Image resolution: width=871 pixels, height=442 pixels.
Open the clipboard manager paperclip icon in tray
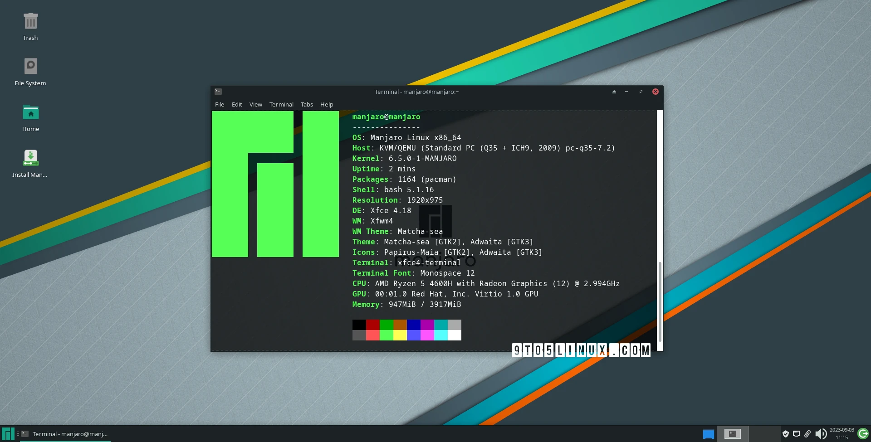pos(808,434)
